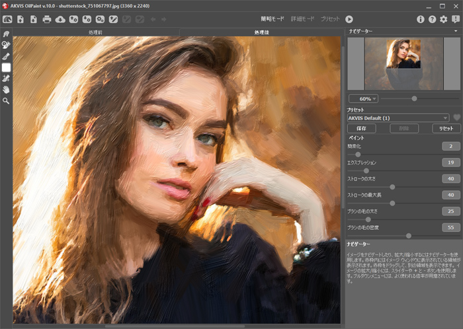The image size is (463, 329).
Task: Add preset to favorites with heart icon
Action: point(457,118)
